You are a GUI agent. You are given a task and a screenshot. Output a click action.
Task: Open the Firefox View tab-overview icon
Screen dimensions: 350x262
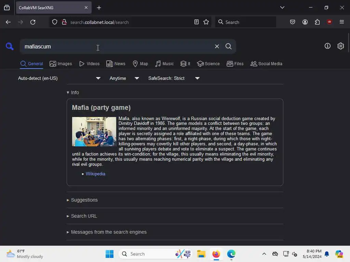7,8
